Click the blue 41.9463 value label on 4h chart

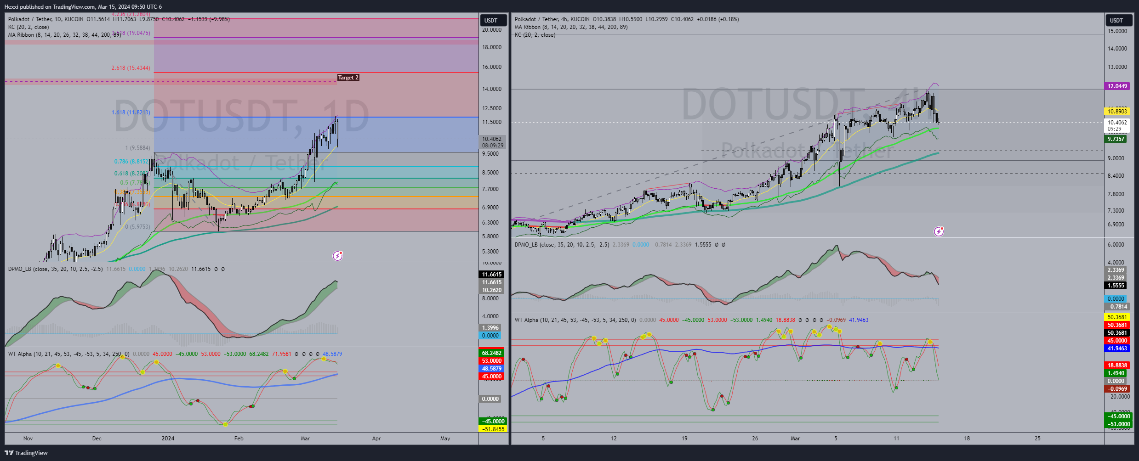tap(1117, 349)
